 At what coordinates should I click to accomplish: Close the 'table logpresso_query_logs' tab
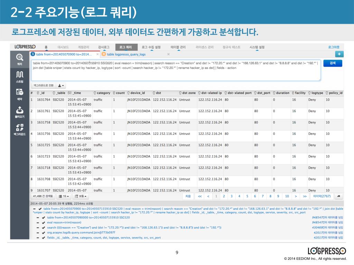(x=168, y=54)
